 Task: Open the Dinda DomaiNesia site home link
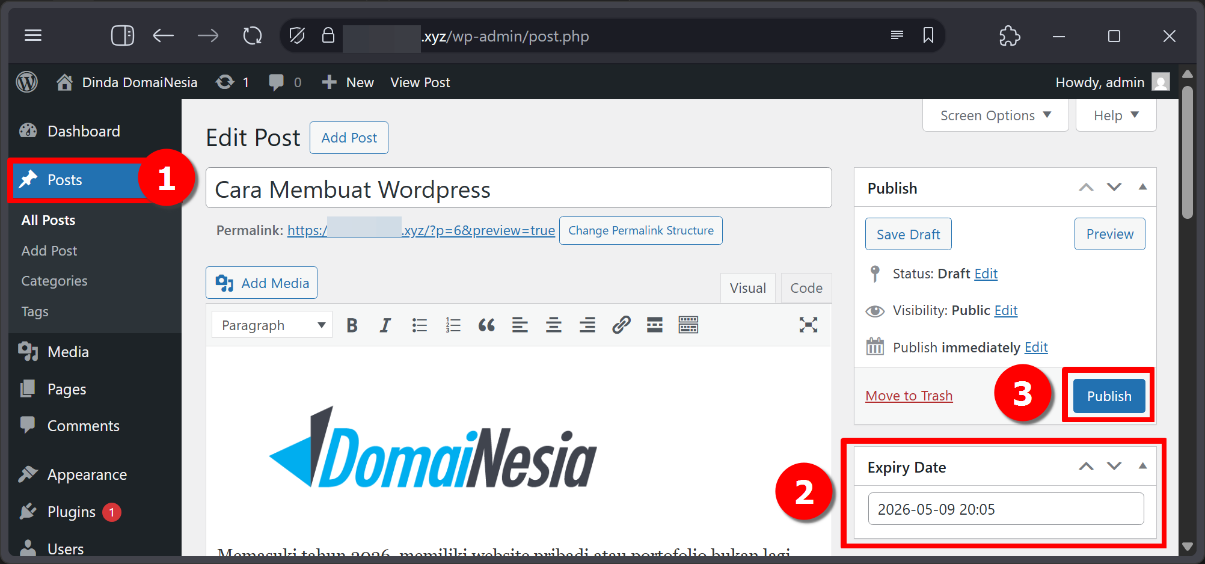click(x=127, y=82)
